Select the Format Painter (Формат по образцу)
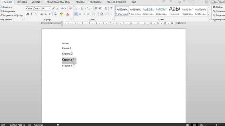The height and width of the screenshot is (126, 225). click(x=12, y=15)
